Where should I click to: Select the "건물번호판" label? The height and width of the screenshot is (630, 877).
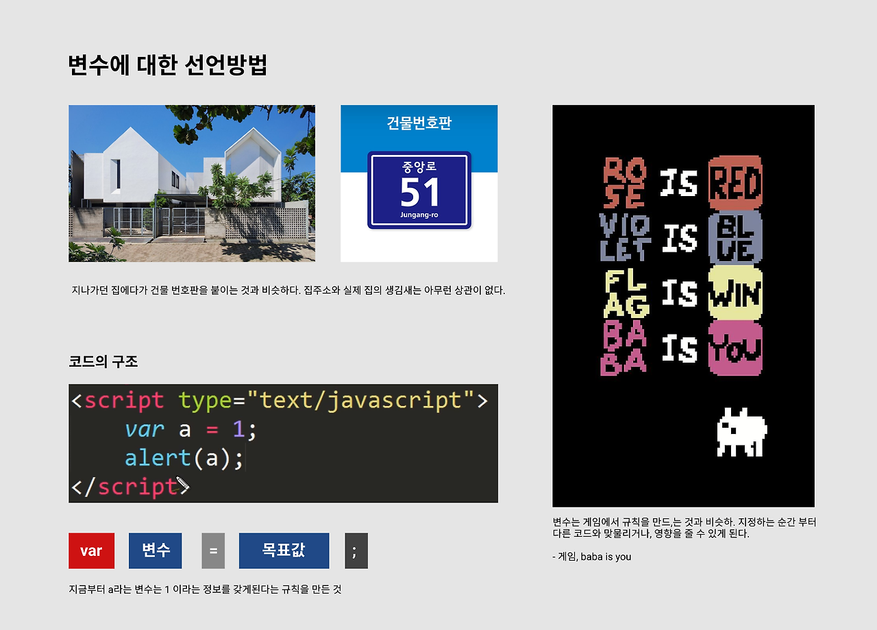(x=419, y=123)
